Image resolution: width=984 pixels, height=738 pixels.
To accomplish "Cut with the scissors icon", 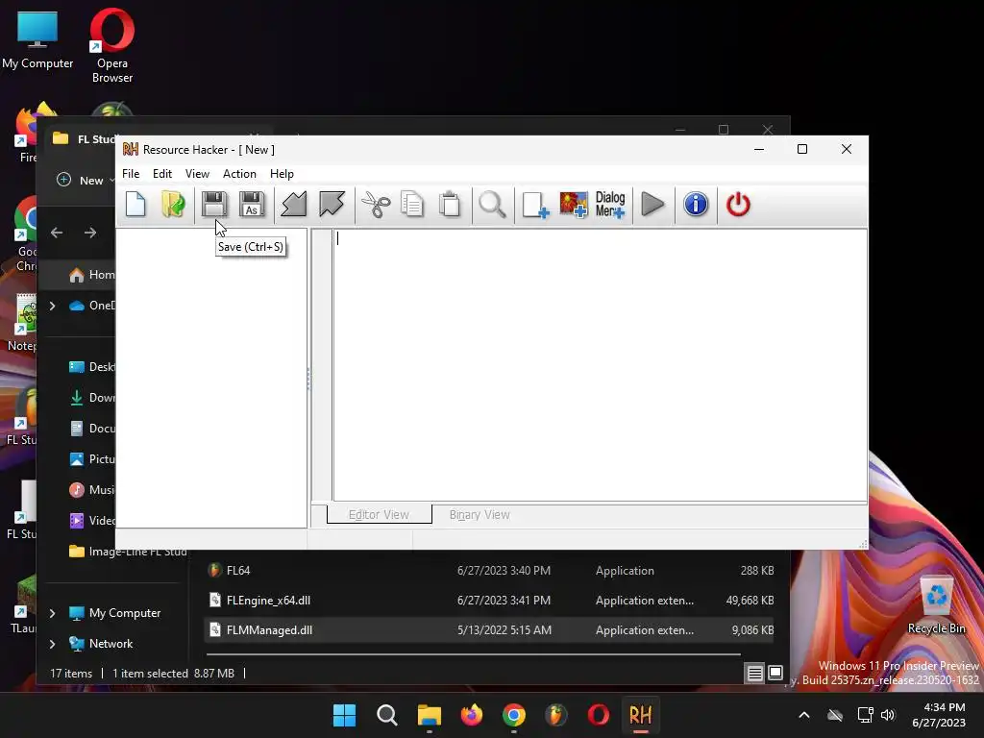I will [x=376, y=205].
